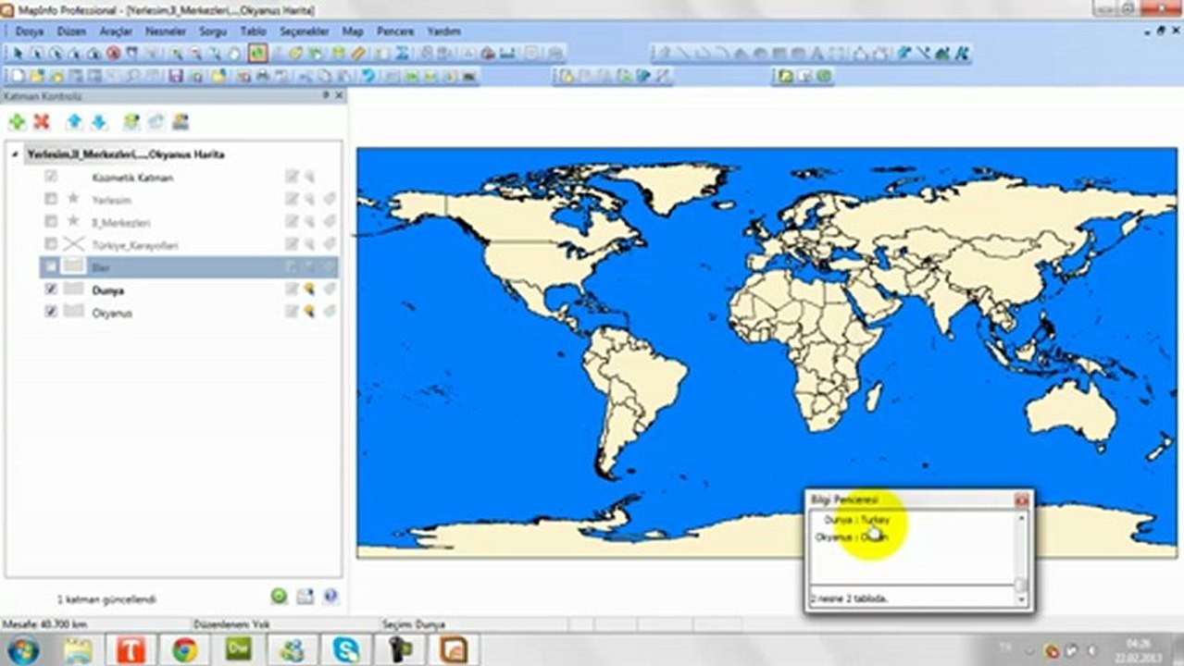The height and width of the screenshot is (666, 1184).
Task: Click the green Add Layer plus icon
Action: pos(17,121)
